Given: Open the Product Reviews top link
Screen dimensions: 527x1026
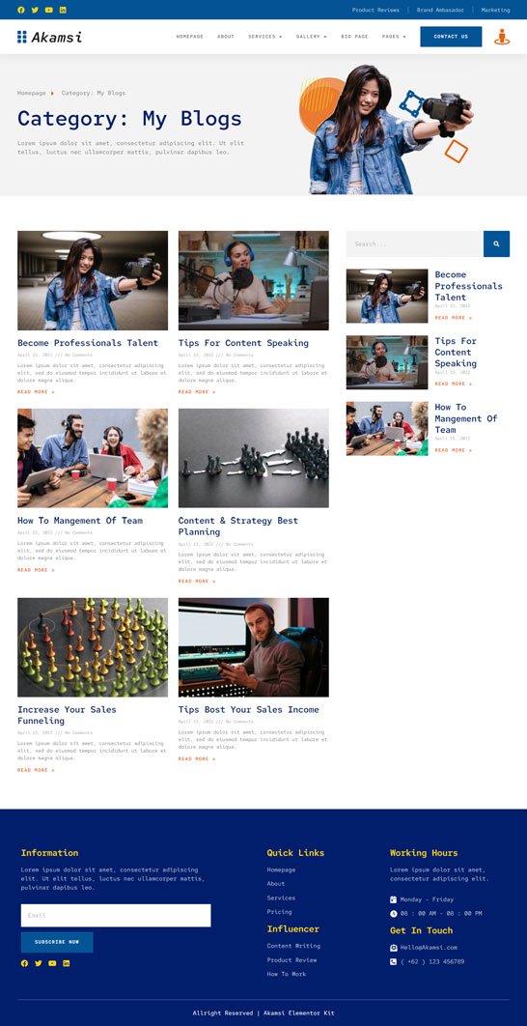Looking at the screenshot, I should (375, 10).
